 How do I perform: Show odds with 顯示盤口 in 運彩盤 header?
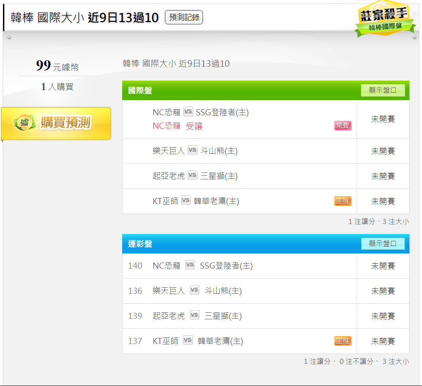[383, 243]
